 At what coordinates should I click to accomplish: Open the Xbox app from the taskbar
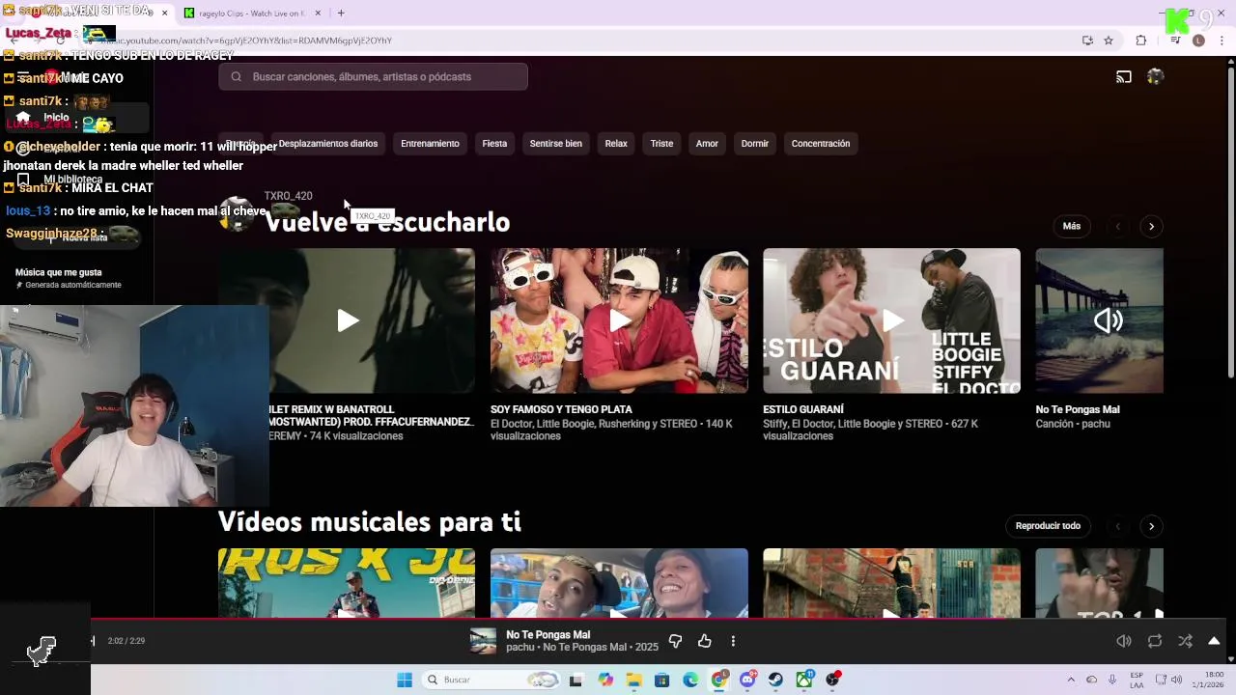[804, 680]
